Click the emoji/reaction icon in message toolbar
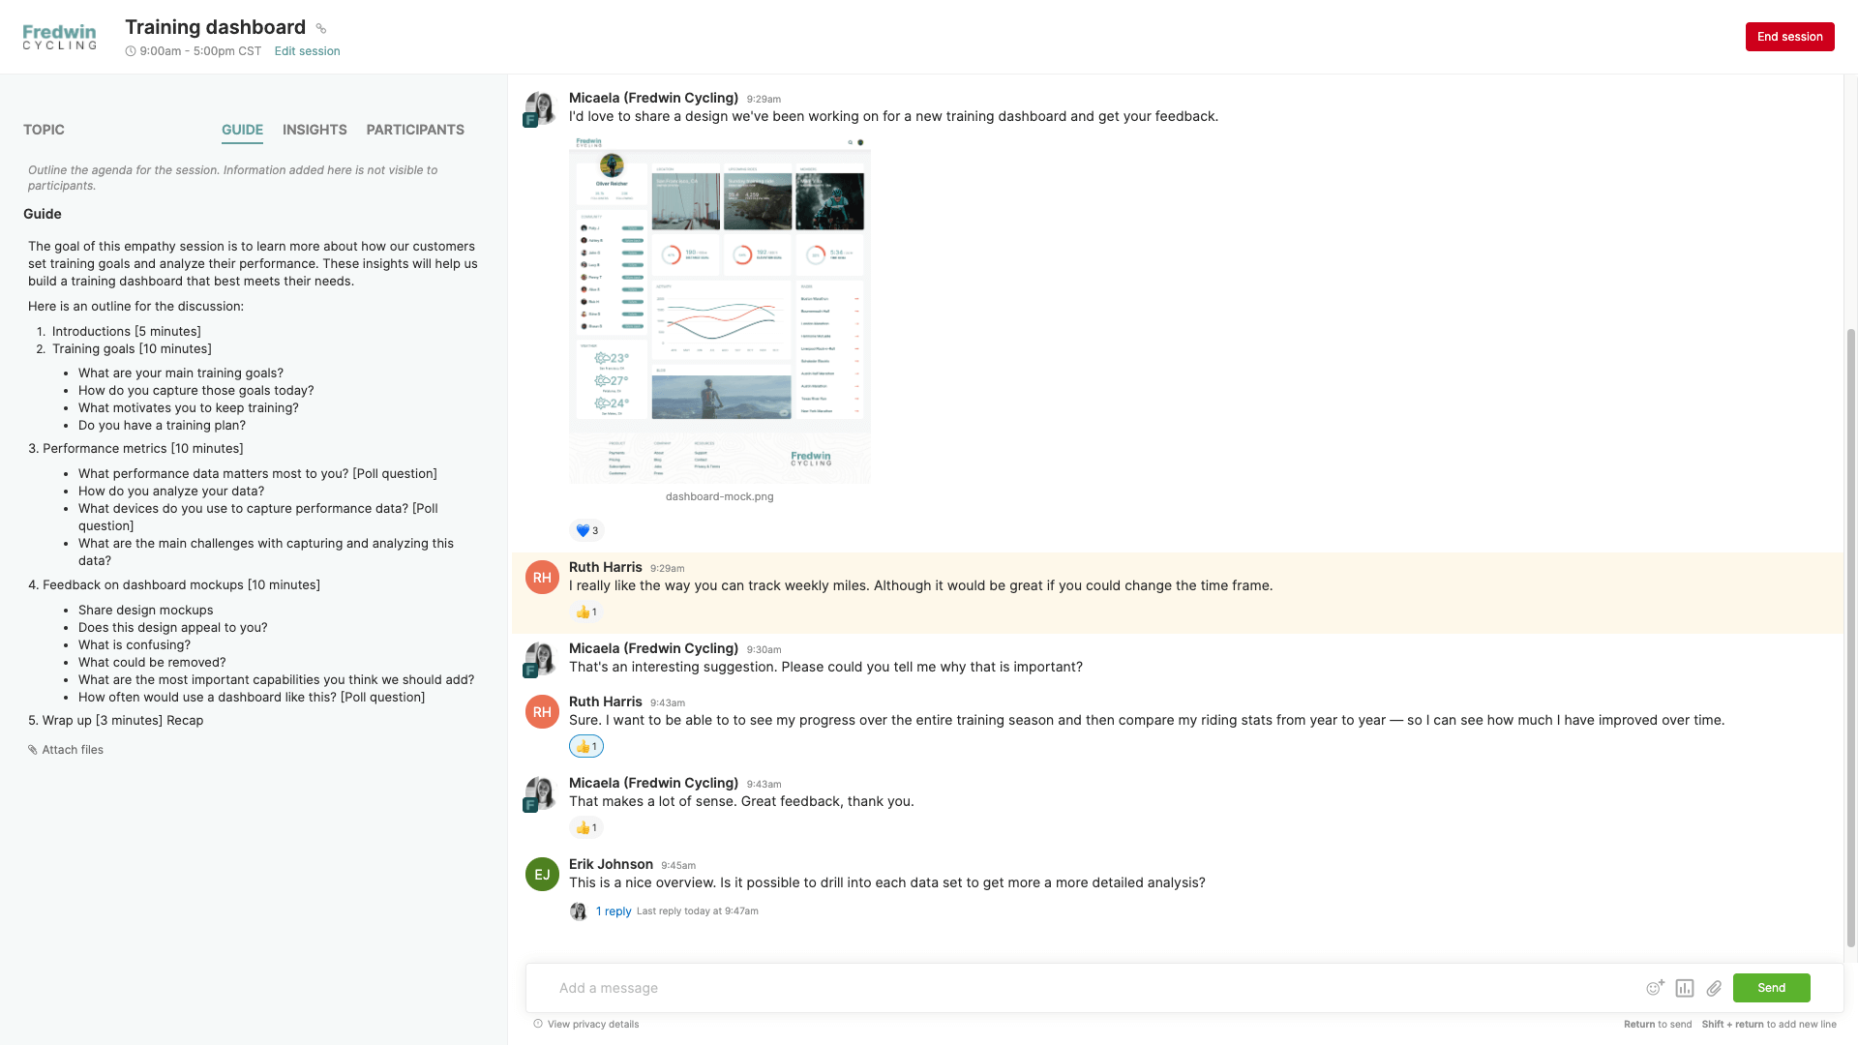The width and height of the screenshot is (1858, 1045). coord(1655,986)
